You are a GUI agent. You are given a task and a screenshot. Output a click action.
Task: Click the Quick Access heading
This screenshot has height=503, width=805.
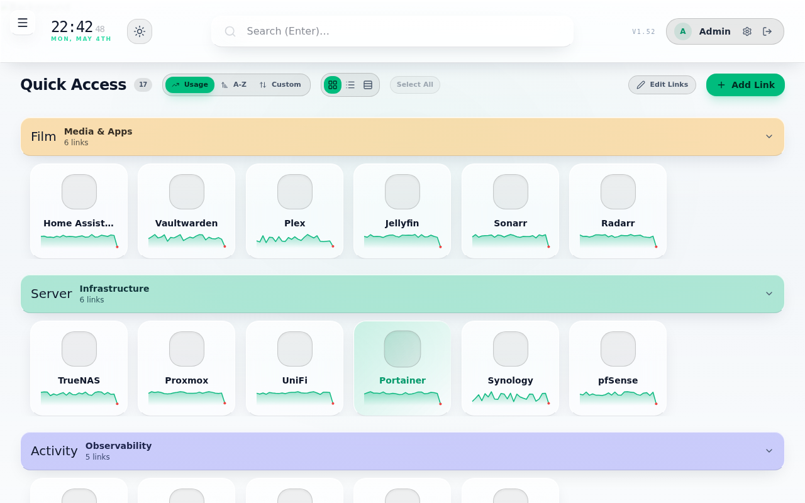click(x=73, y=85)
